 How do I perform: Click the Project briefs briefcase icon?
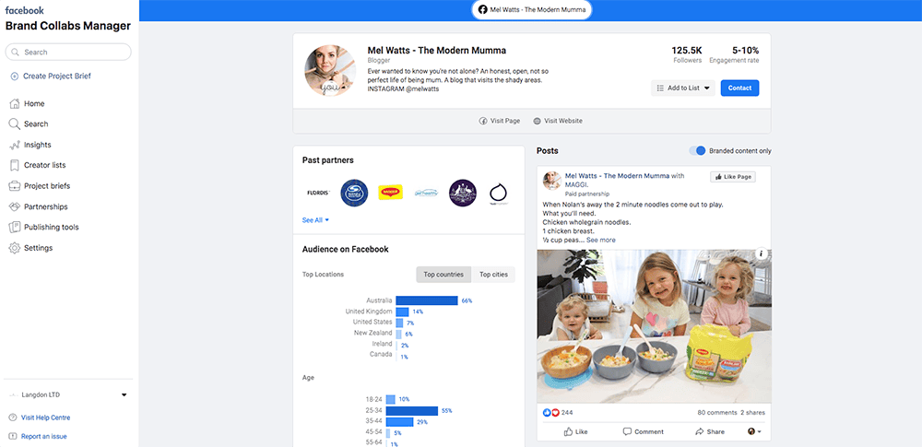click(x=14, y=186)
